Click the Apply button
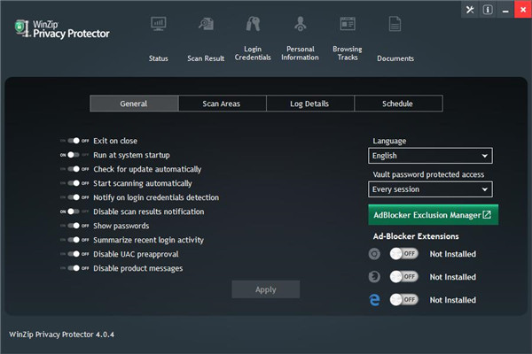Screen dimensions: 532x354 pyautogui.click(x=265, y=289)
